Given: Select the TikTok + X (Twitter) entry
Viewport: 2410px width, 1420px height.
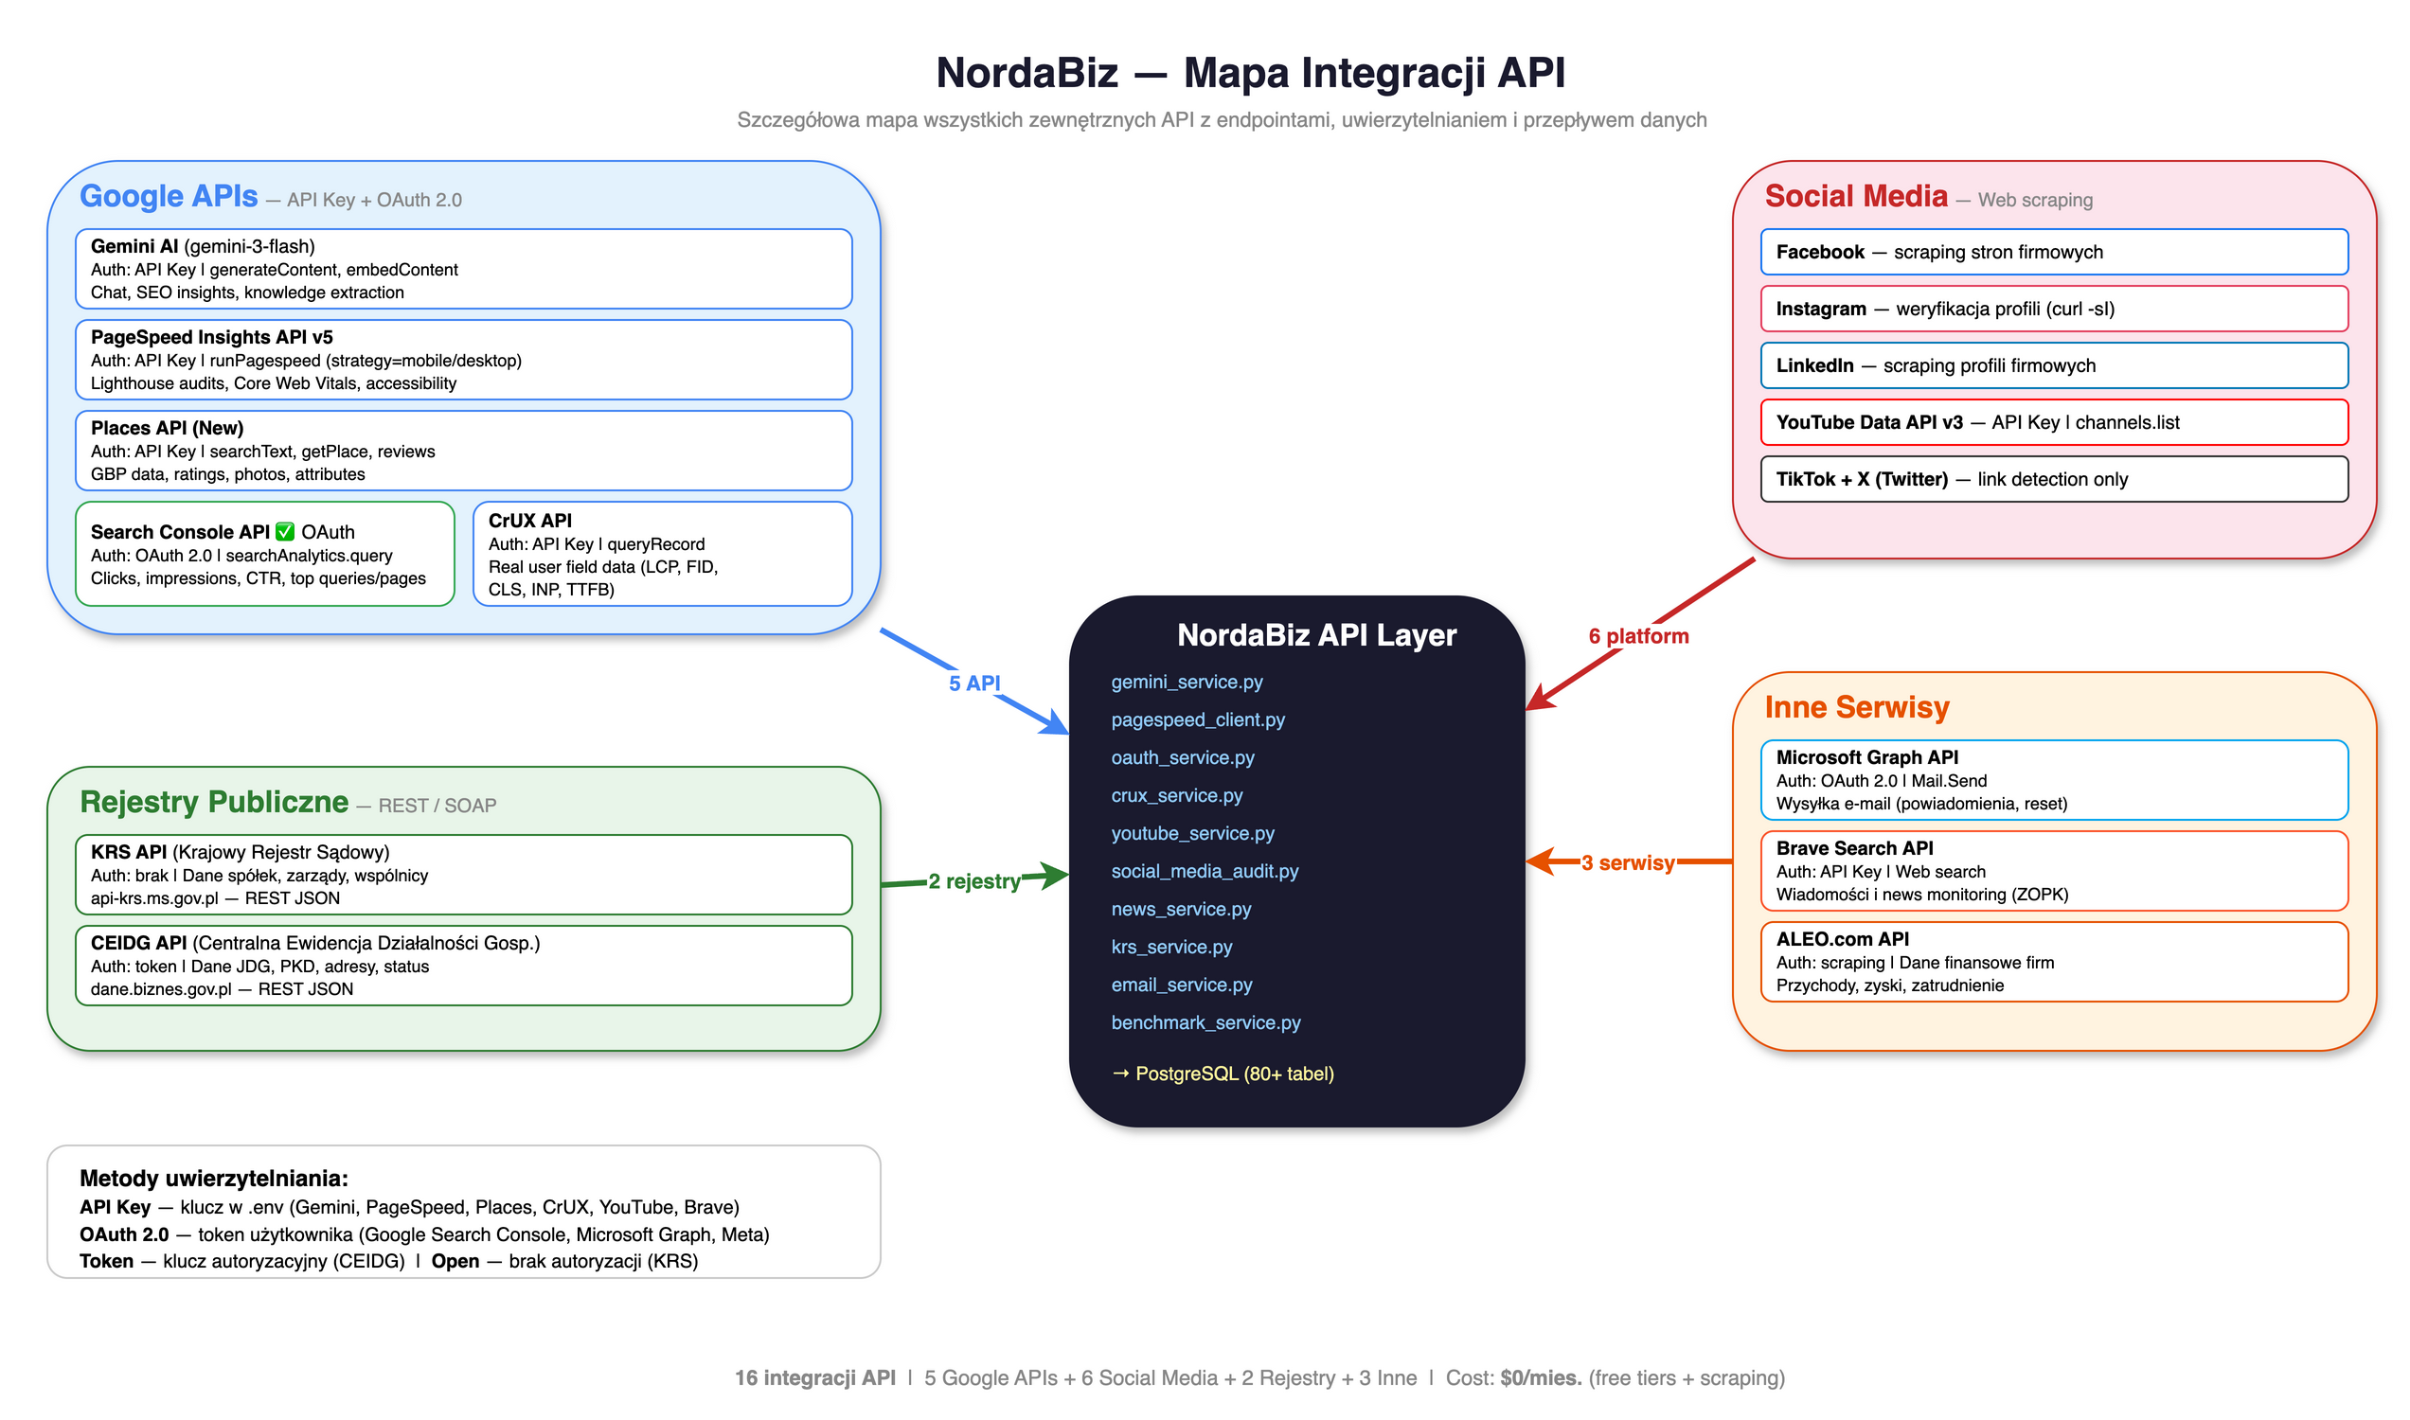Looking at the screenshot, I should click(x=2054, y=479).
